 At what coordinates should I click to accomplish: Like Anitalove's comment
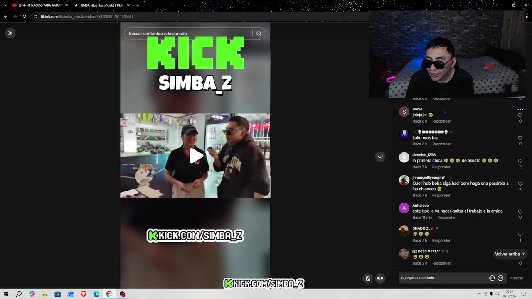tap(520, 212)
